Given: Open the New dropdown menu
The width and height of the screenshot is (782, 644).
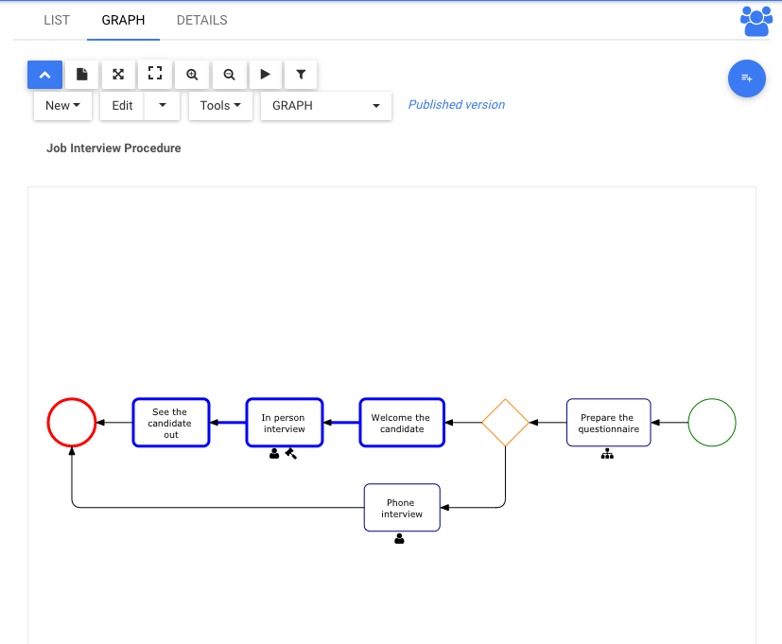Looking at the screenshot, I should point(62,106).
